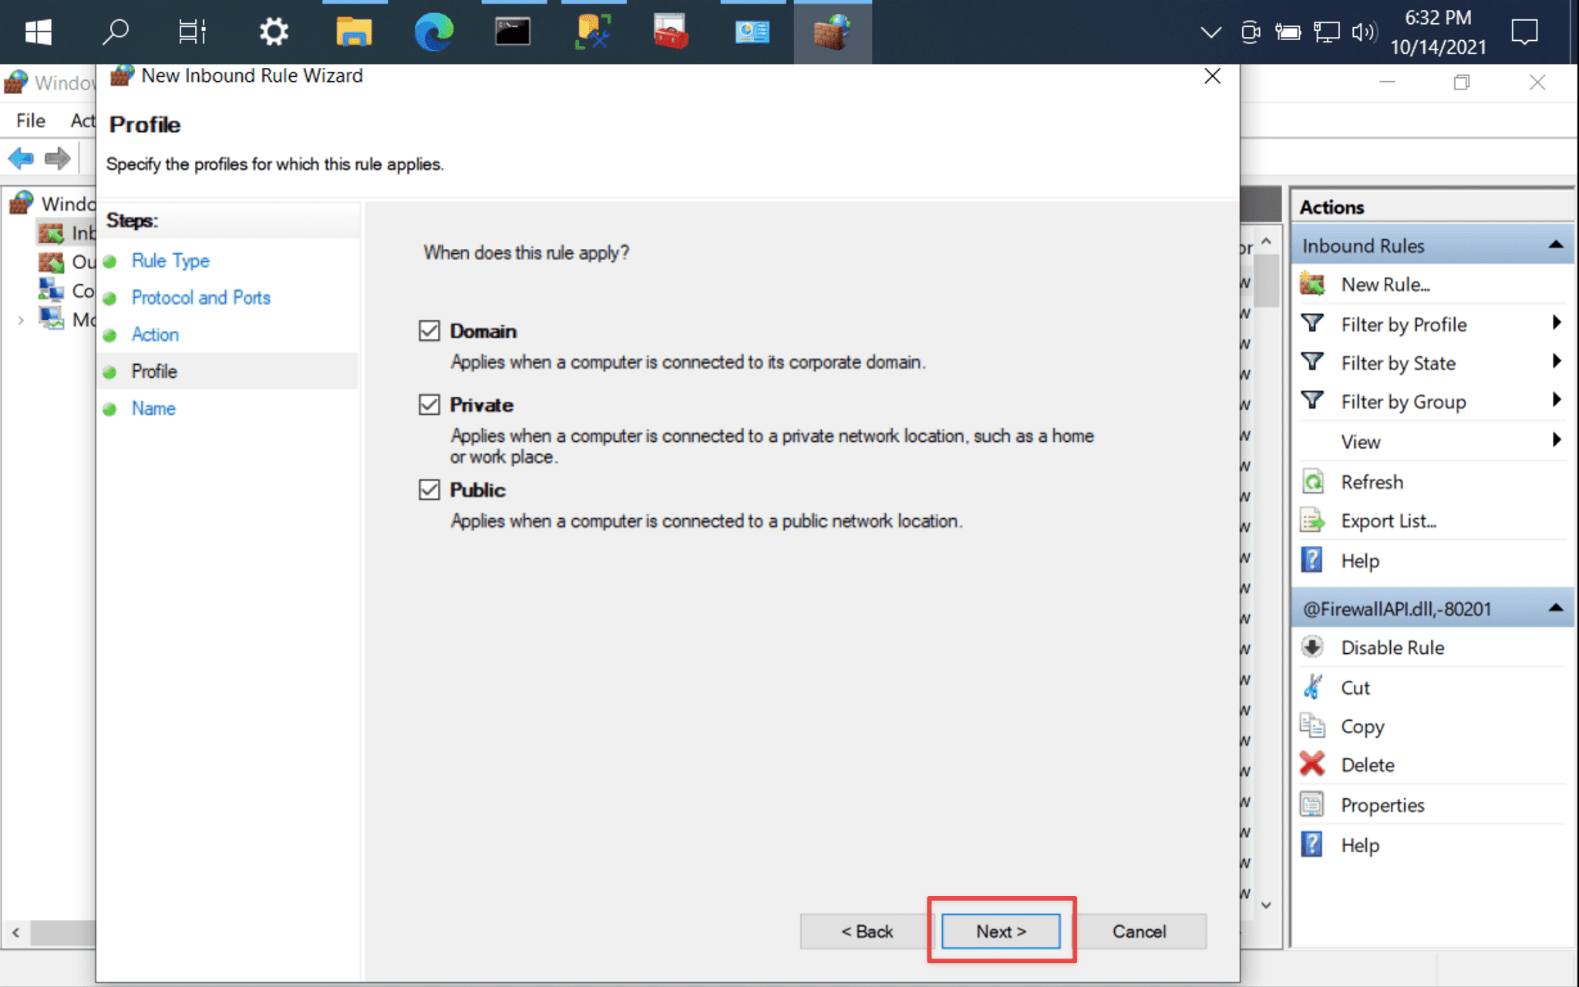The image size is (1579, 987).
Task: Switch to red toolbox app on taskbar
Action: click(x=671, y=32)
